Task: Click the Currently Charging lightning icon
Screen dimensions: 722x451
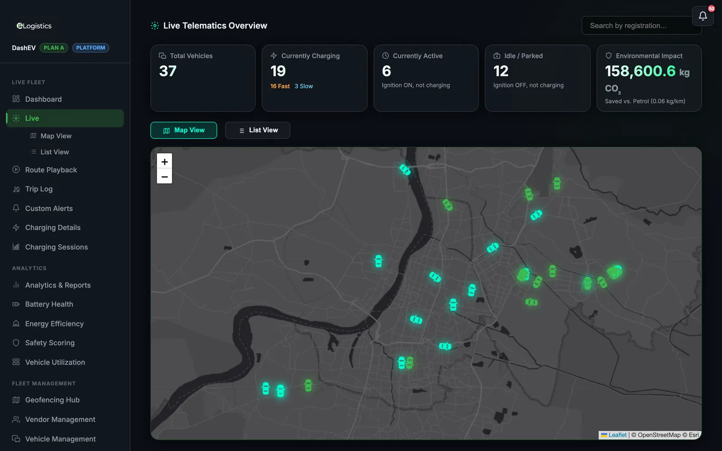Action: 273,55
